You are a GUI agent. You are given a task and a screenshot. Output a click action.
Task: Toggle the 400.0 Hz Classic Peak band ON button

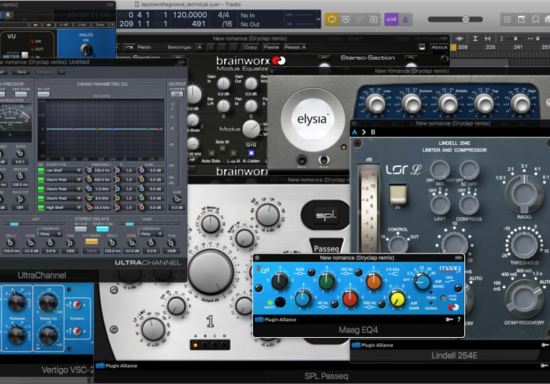pyautogui.click(x=40, y=179)
